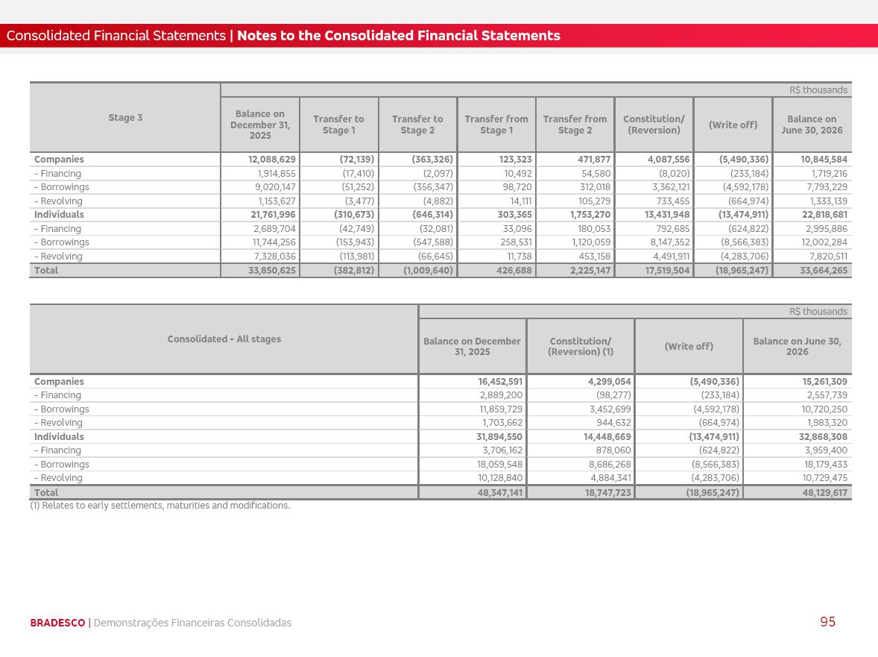Viewport: 878px width, 657px height.
Task: Select the Constitution/(Reversion) header in Stage 3 table
Action: pos(654,125)
